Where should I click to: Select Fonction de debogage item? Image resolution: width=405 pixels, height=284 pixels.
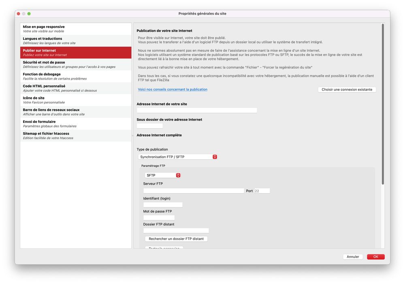coord(76,76)
